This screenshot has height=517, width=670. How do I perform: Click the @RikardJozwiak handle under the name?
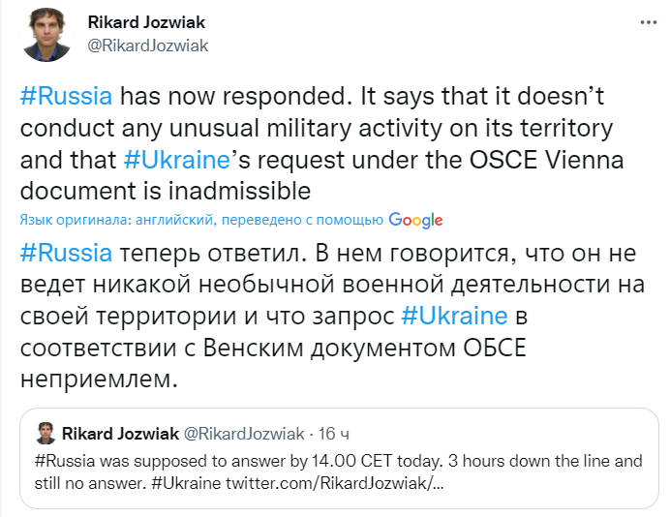click(x=148, y=46)
